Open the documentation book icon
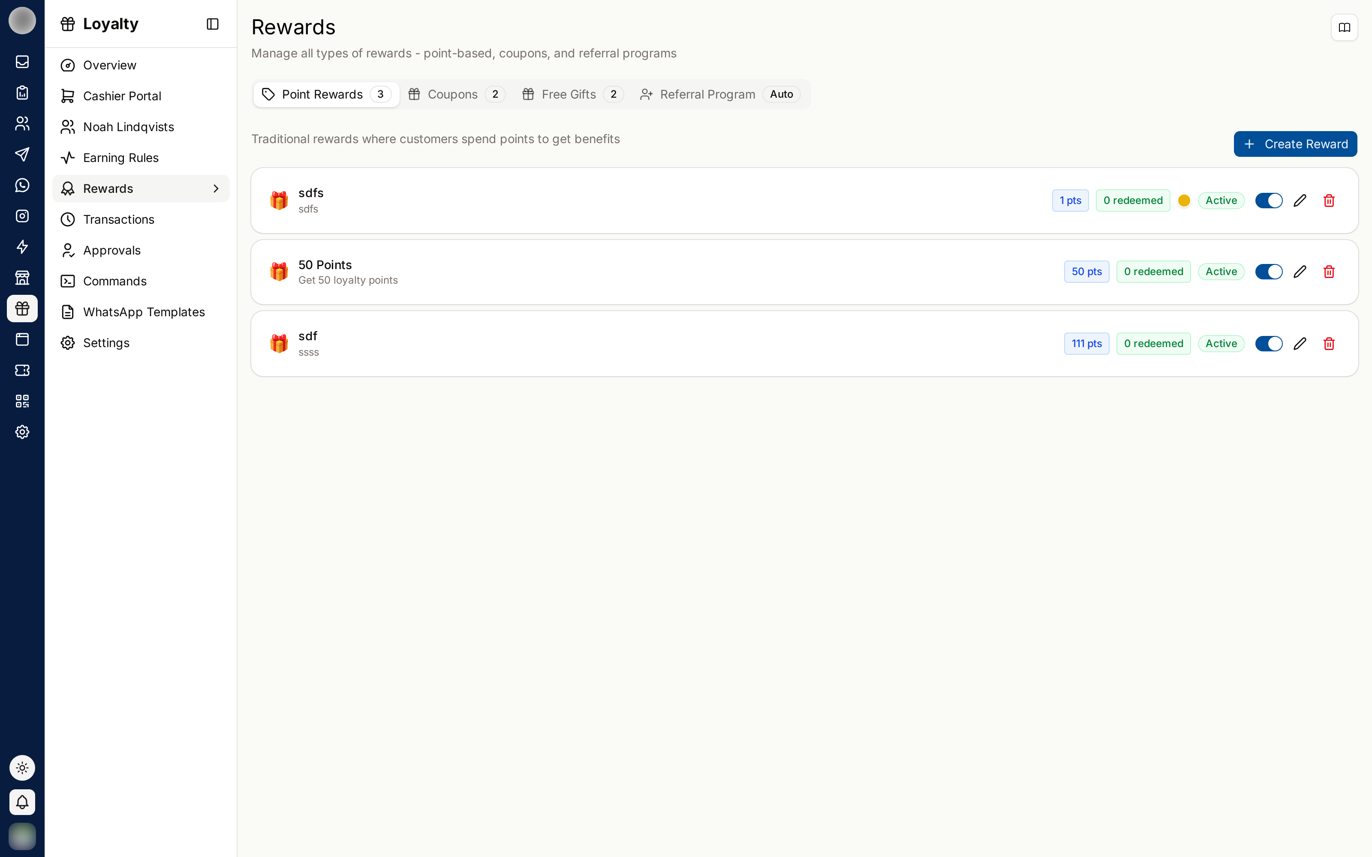Viewport: 1372px width, 857px height. pos(1344,27)
